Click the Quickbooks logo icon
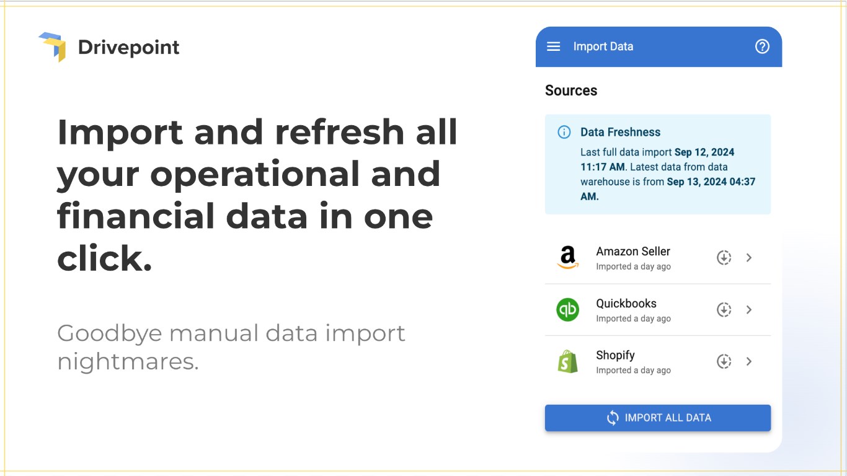The width and height of the screenshot is (847, 476). 567,309
